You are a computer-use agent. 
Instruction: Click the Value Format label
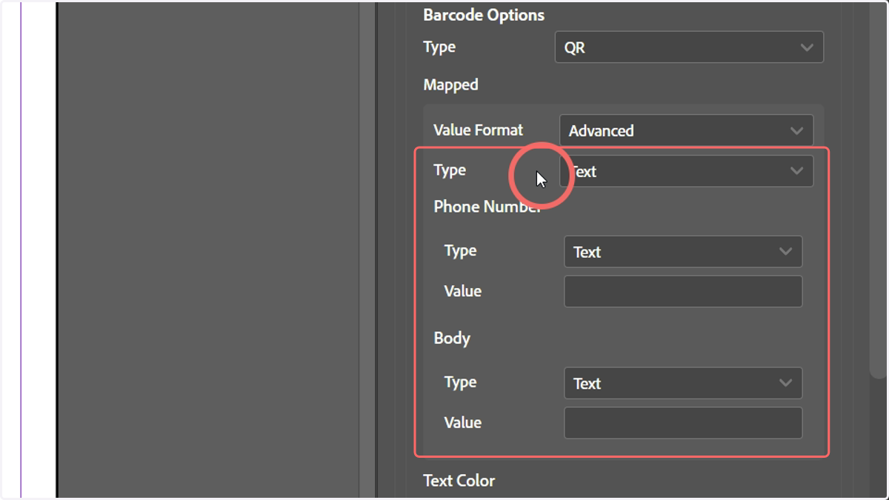(x=478, y=130)
